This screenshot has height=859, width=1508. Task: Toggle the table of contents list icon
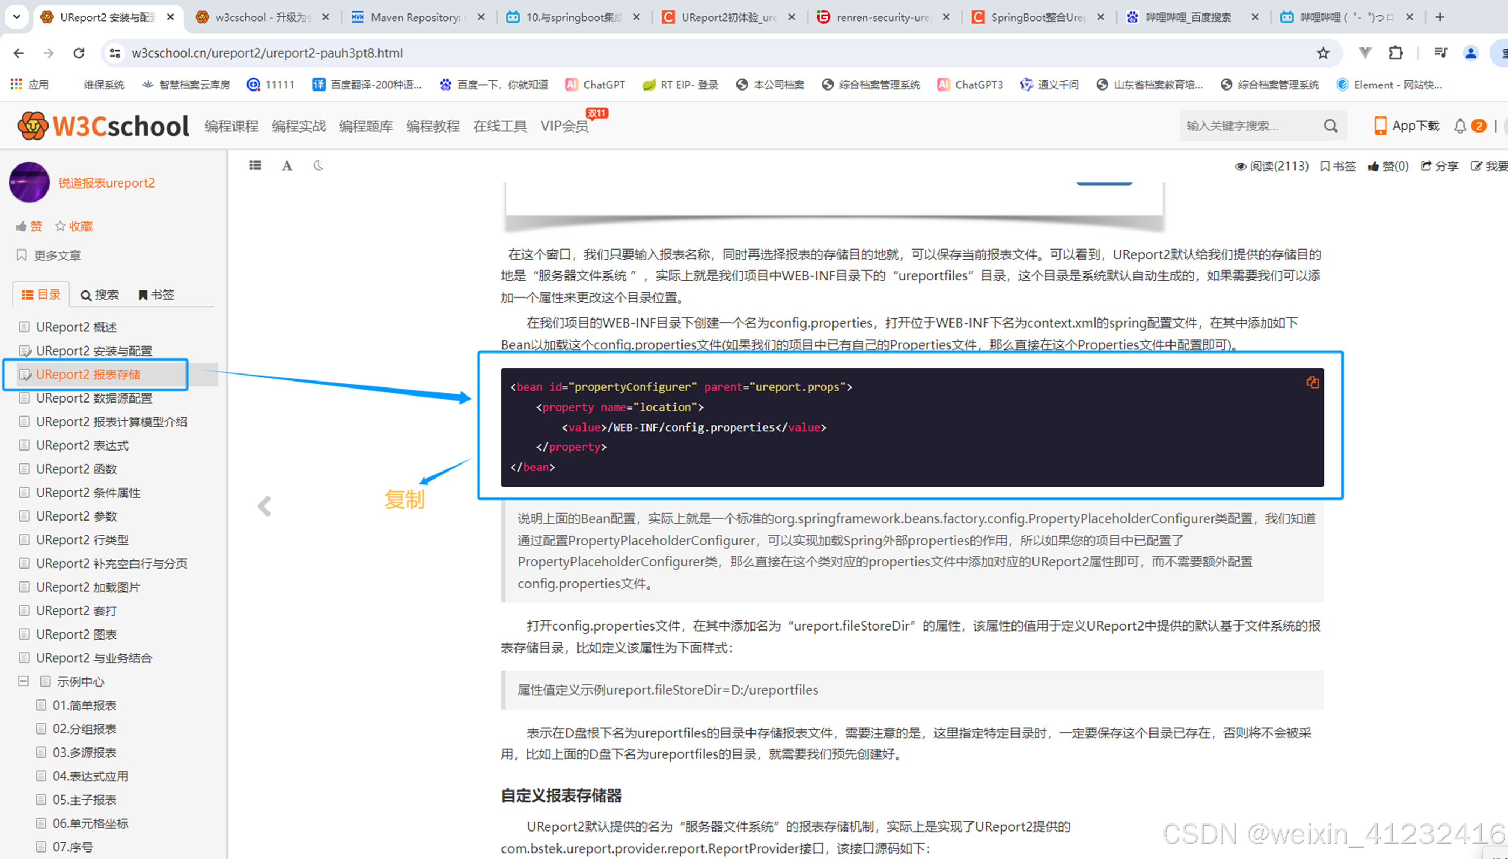point(255,166)
